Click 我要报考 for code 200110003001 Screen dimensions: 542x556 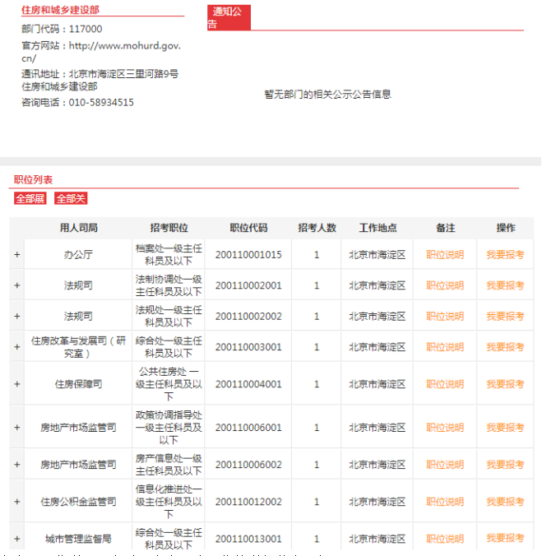point(505,347)
